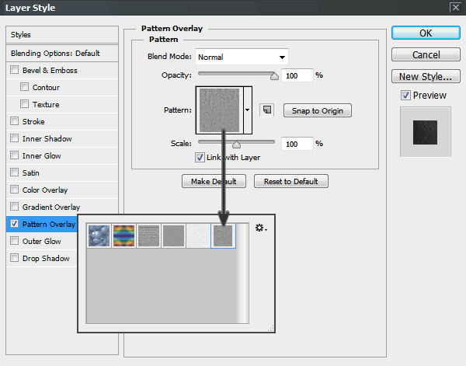Open Blending Options: Default section
The width and height of the screenshot is (466, 366).
click(x=55, y=54)
